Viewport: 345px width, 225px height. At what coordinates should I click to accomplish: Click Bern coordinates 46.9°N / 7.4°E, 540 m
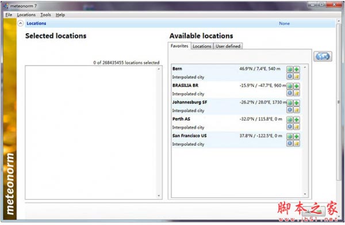pos(260,68)
